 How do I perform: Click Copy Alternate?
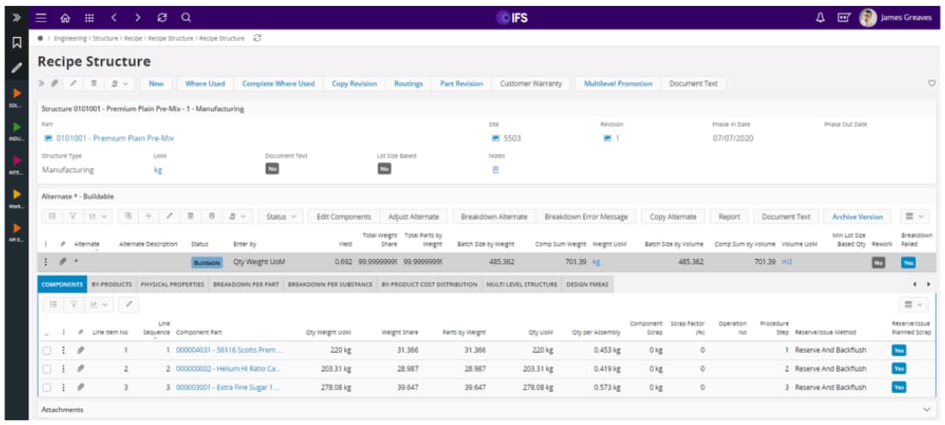pyautogui.click(x=673, y=217)
